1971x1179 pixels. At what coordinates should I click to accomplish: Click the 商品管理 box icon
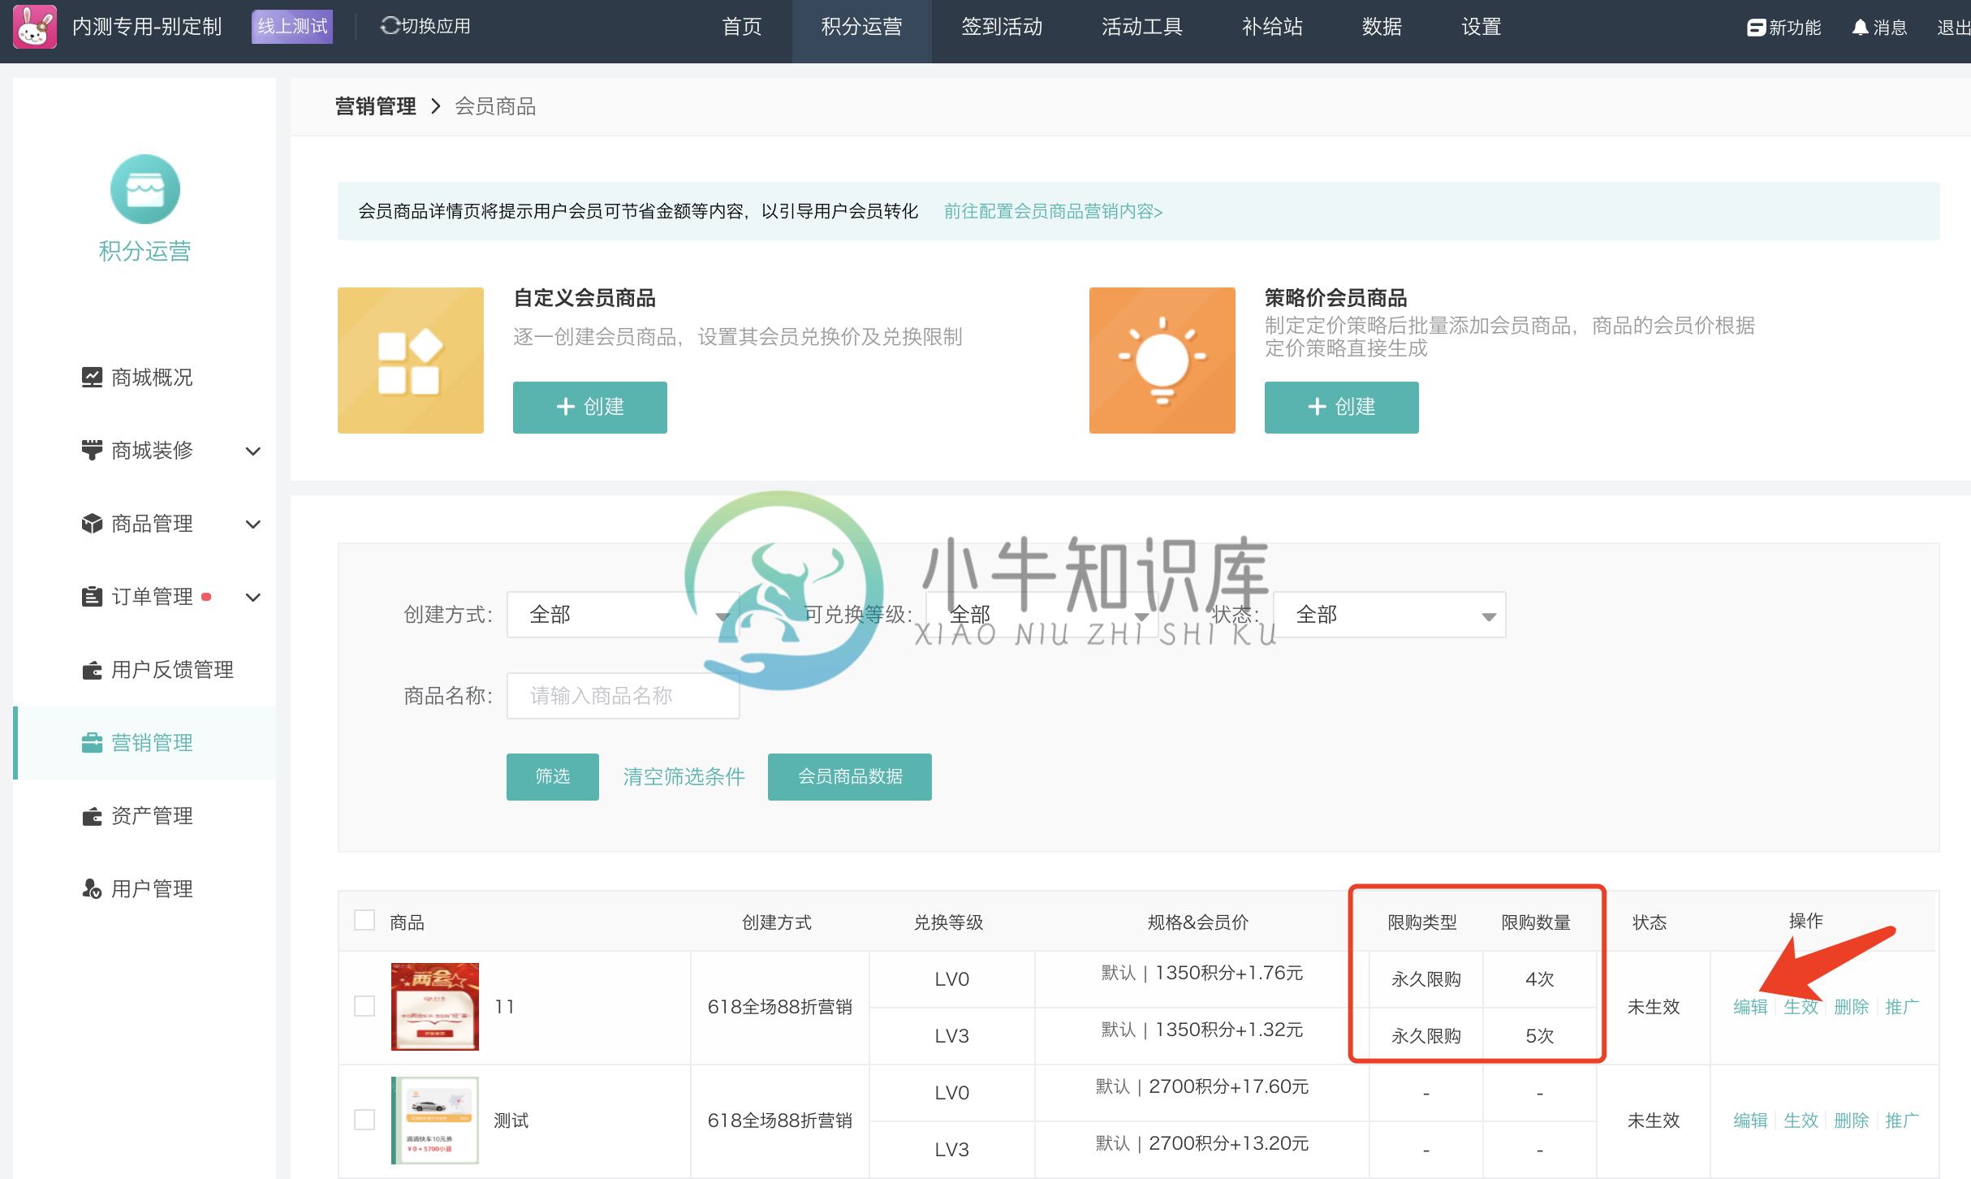coord(92,523)
